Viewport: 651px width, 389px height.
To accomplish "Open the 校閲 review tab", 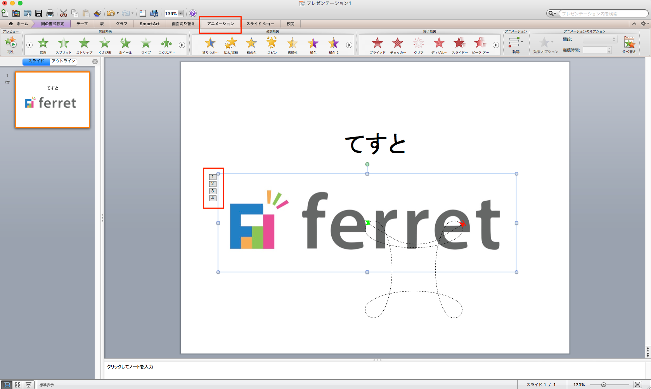I will 291,24.
